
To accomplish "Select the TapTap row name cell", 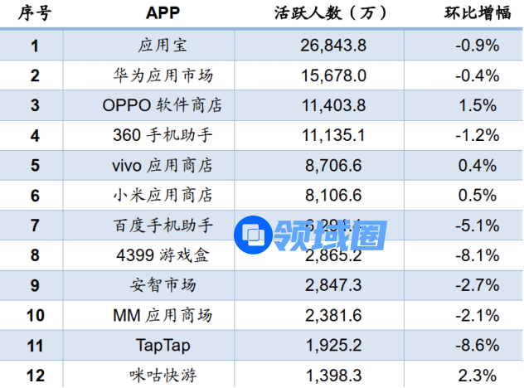I will tap(163, 345).
